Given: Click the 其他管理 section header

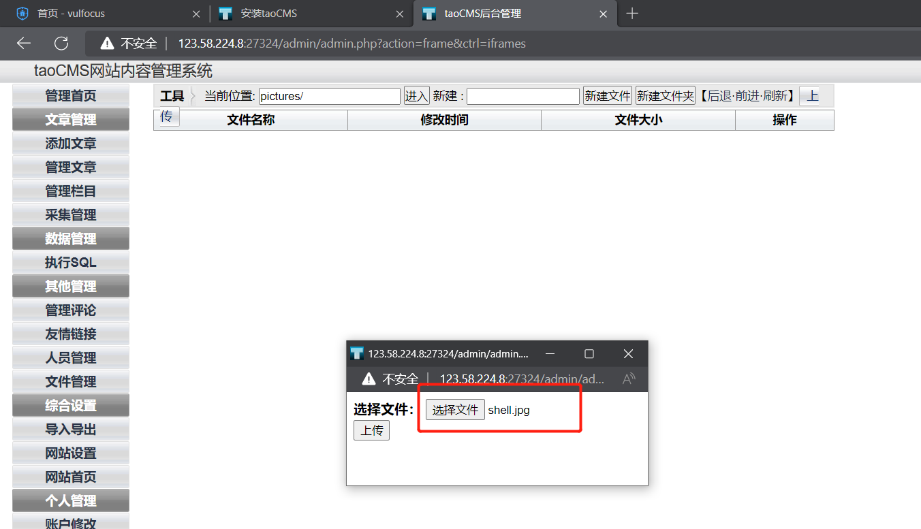Looking at the screenshot, I should 71,287.
